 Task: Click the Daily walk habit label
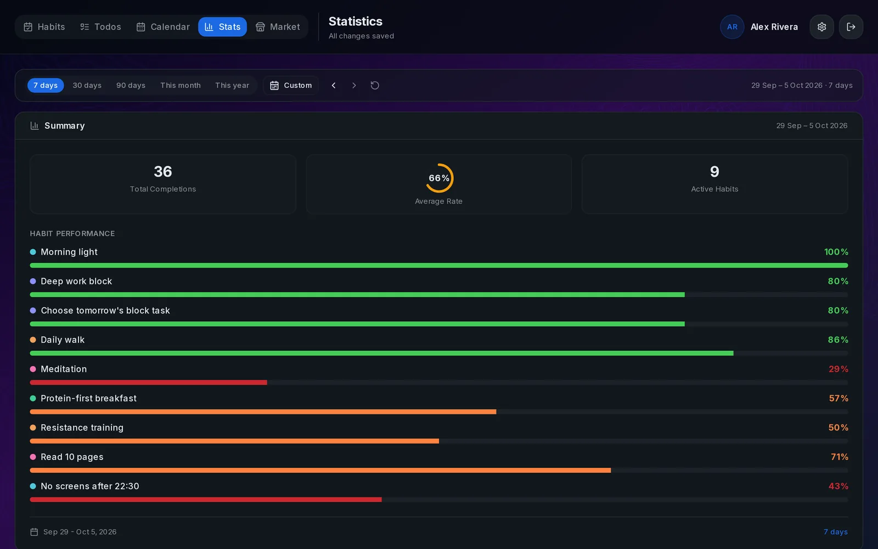(63, 340)
